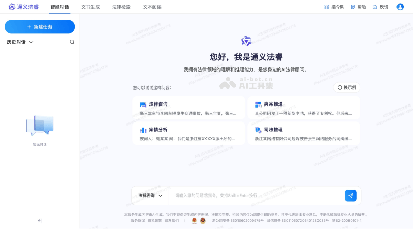The width and height of the screenshot is (413, 229).
Task: Open the 文本阅读 tab
Action: (x=152, y=7)
